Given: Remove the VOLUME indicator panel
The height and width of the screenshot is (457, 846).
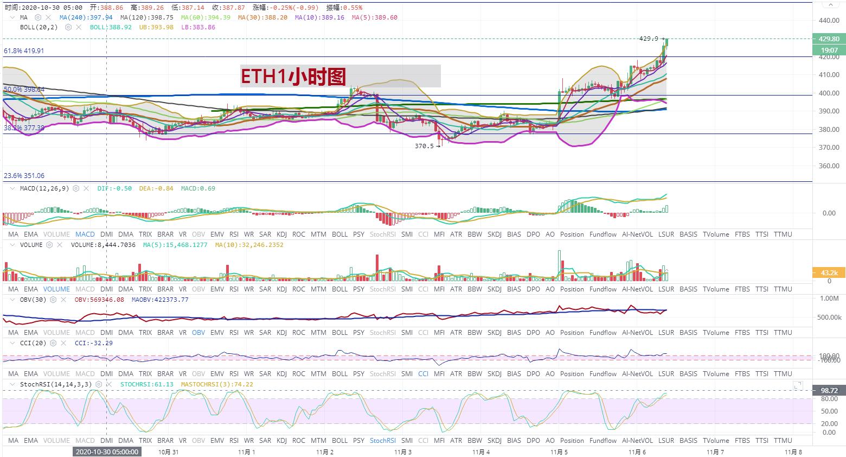Looking at the screenshot, I should pos(60,245).
